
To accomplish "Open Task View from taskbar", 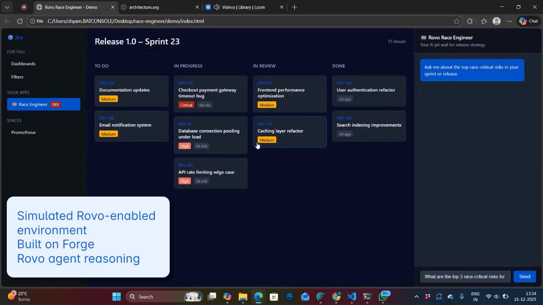I will click(212, 297).
